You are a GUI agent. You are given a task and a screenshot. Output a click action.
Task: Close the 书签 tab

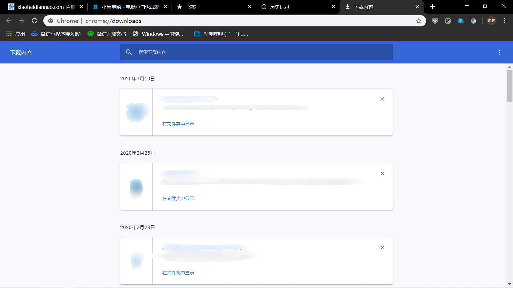coord(250,7)
